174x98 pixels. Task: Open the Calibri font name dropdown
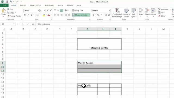38,10
